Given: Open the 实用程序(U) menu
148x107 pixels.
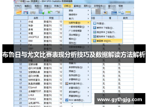Looking at the screenshot, I should pyautogui.click(x=100, y=6).
